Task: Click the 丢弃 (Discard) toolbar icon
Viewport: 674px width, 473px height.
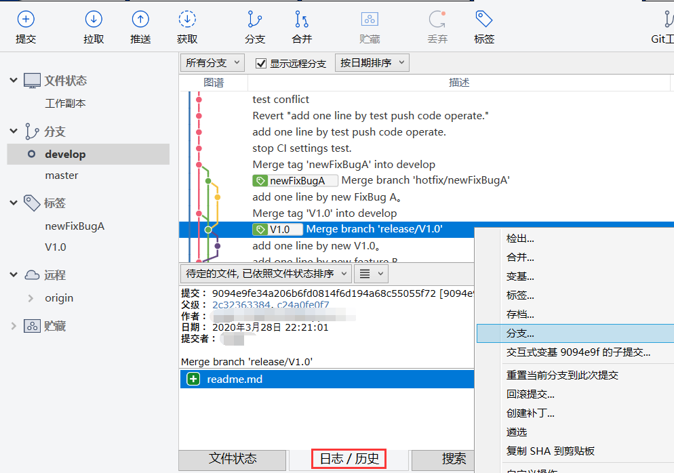Action: [437, 20]
